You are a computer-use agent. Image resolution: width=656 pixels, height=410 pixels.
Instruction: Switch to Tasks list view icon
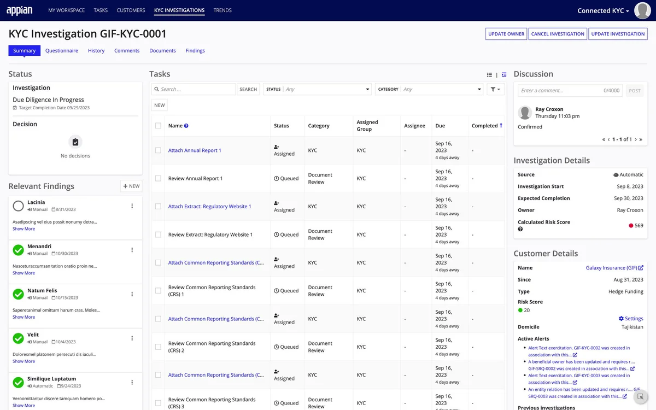coord(489,75)
